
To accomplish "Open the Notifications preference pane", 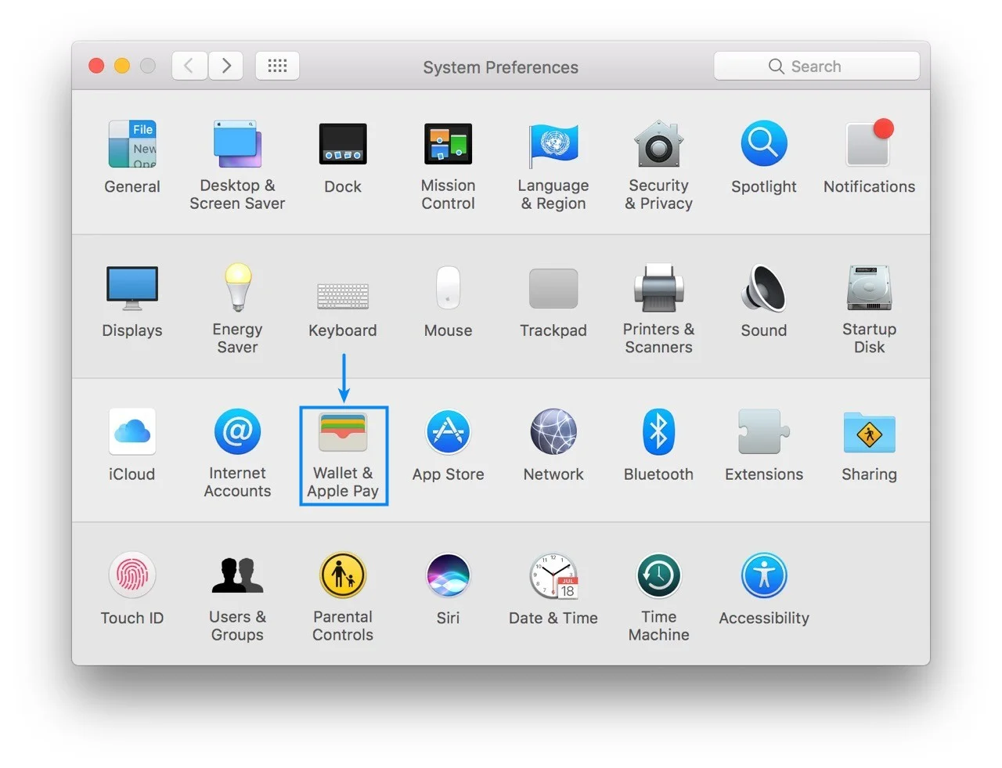I will click(x=869, y=145).
